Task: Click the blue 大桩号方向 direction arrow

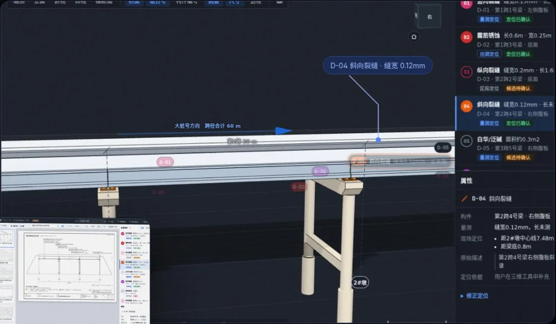Action: coord(283,131)
